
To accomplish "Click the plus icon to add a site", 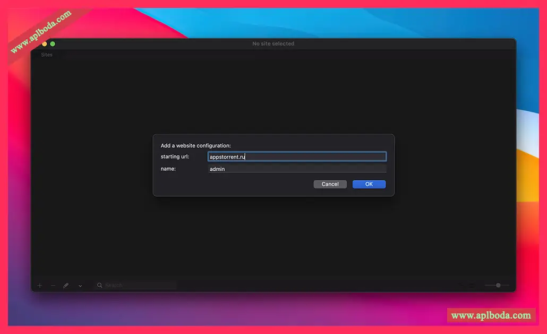I will point(40,286).
